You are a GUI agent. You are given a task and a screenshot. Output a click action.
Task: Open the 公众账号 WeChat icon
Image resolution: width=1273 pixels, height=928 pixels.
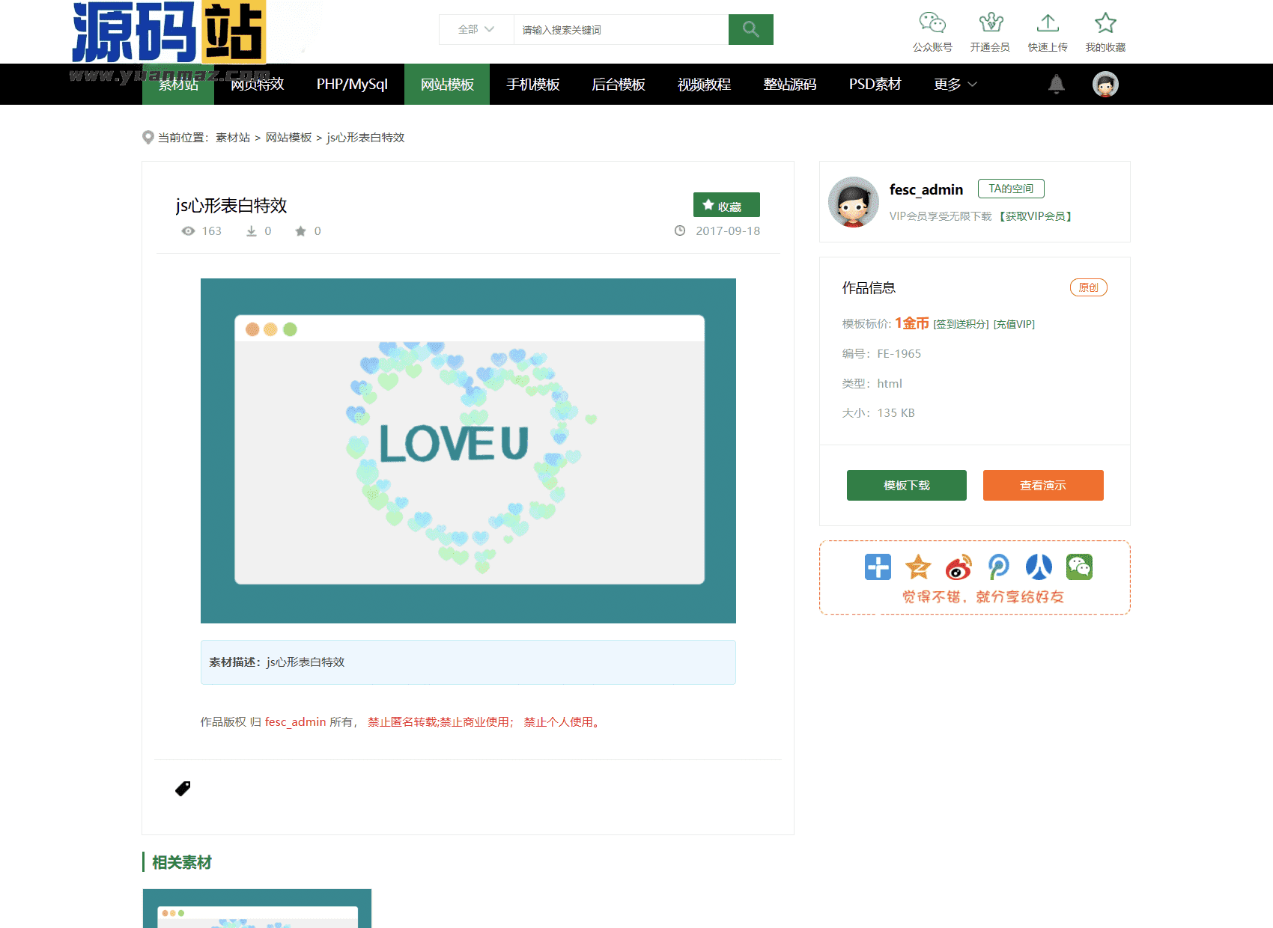932,23
